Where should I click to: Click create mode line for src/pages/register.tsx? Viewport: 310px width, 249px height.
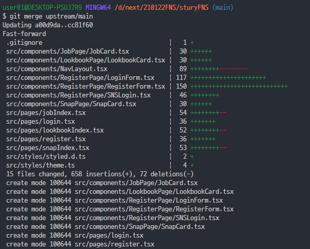click(80, 244)
